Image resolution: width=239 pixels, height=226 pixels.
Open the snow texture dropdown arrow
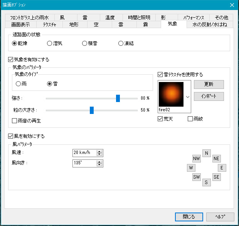pyautogui.click(x=188, y=97)
